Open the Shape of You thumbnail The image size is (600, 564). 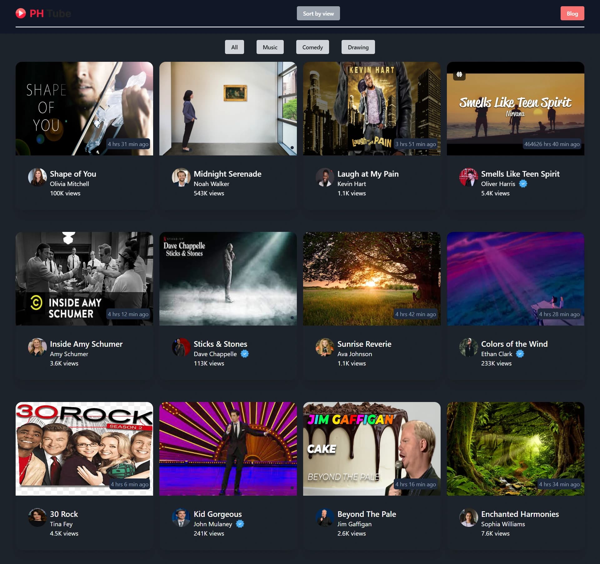[x=84, y=109]
